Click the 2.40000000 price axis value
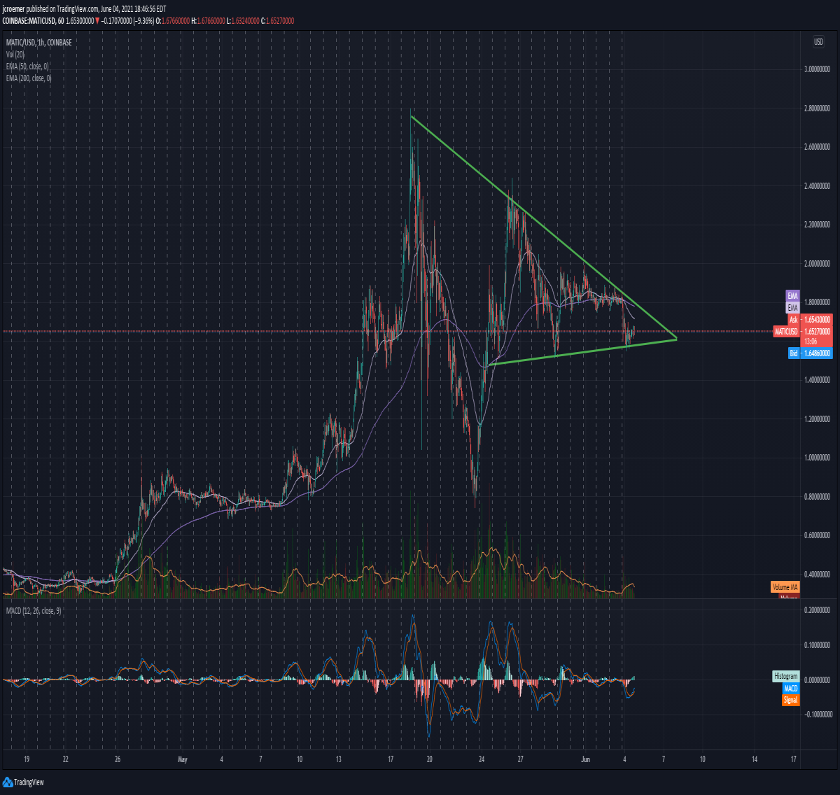Screen dimensions: 840x795 pos(817,186)
